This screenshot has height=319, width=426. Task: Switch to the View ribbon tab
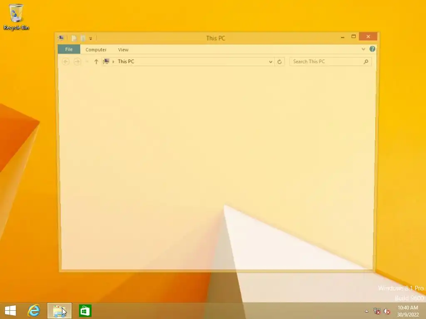click(x=123, y=50)
